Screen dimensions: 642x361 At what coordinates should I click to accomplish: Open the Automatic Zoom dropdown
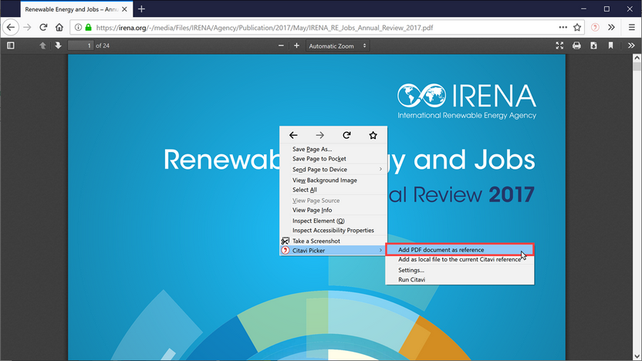click(337, 46)
